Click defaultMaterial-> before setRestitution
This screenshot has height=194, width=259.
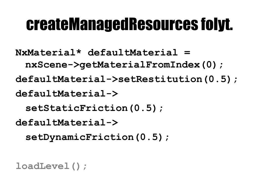pos(67,79)
